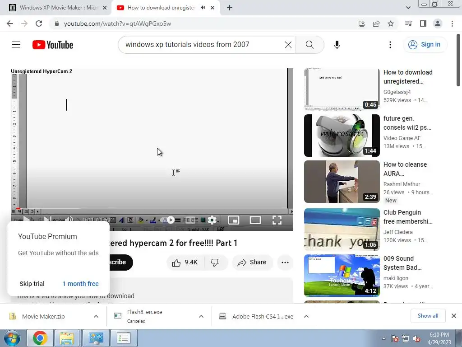Expand Flash8-en.exe download options

coord(201,316)
